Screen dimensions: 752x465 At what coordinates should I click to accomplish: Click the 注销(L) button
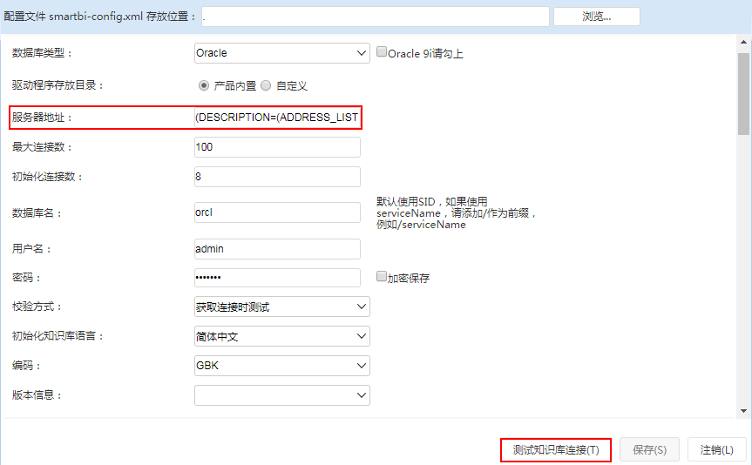point(717,450)
